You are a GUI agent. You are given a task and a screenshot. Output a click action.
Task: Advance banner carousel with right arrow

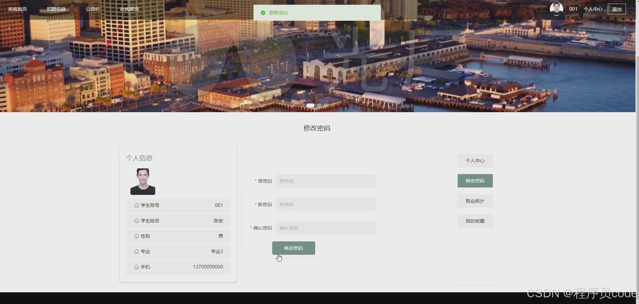point(625,28)
